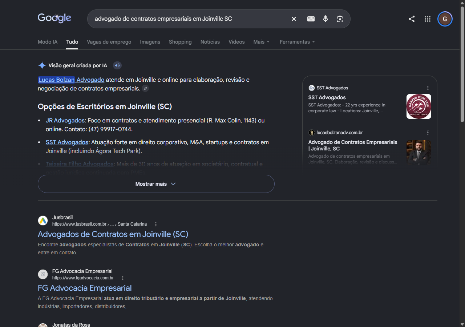465x327 pixels.
Task: Click the Google logo
Action: [54, 18]
